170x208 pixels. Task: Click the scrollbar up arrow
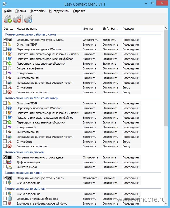tap(166, 28)
